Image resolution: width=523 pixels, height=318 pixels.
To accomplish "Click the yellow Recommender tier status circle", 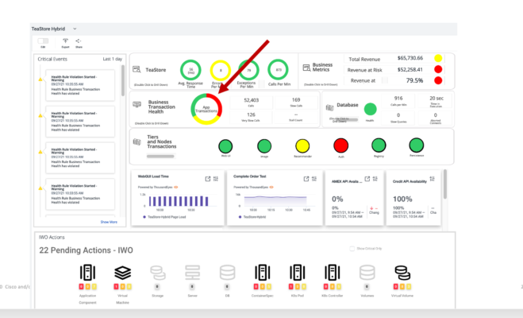I will [x=302, y=146].
